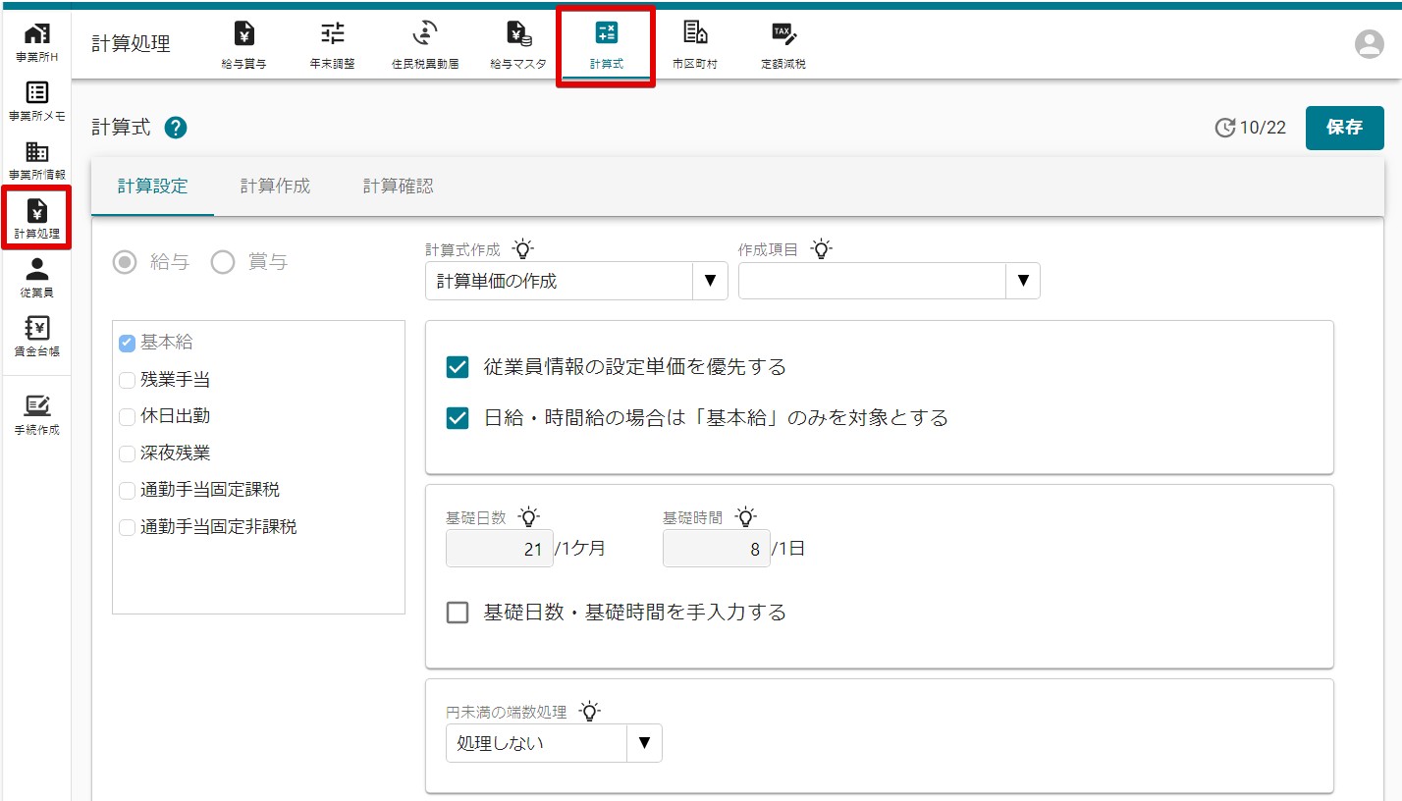Open 住民税異動届 from top toolbar
The height and width of the screenshot is (801, 1402).
tap(425, 45)
